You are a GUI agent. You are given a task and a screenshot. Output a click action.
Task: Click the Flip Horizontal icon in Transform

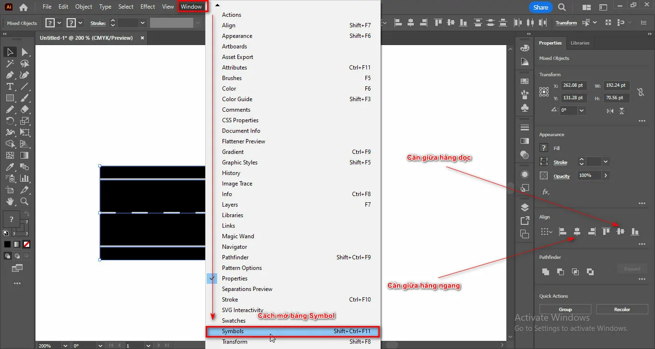[x=610, y=111]
